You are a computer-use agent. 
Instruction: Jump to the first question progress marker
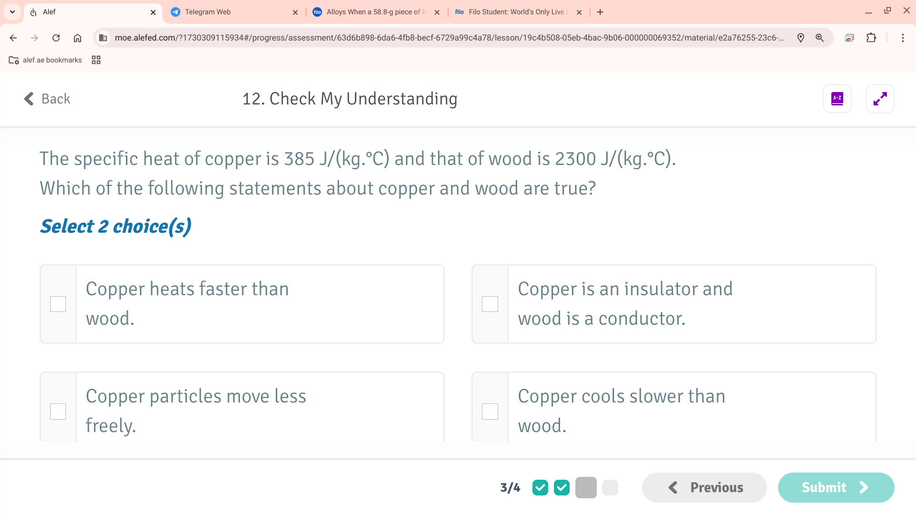click(540, 487)
